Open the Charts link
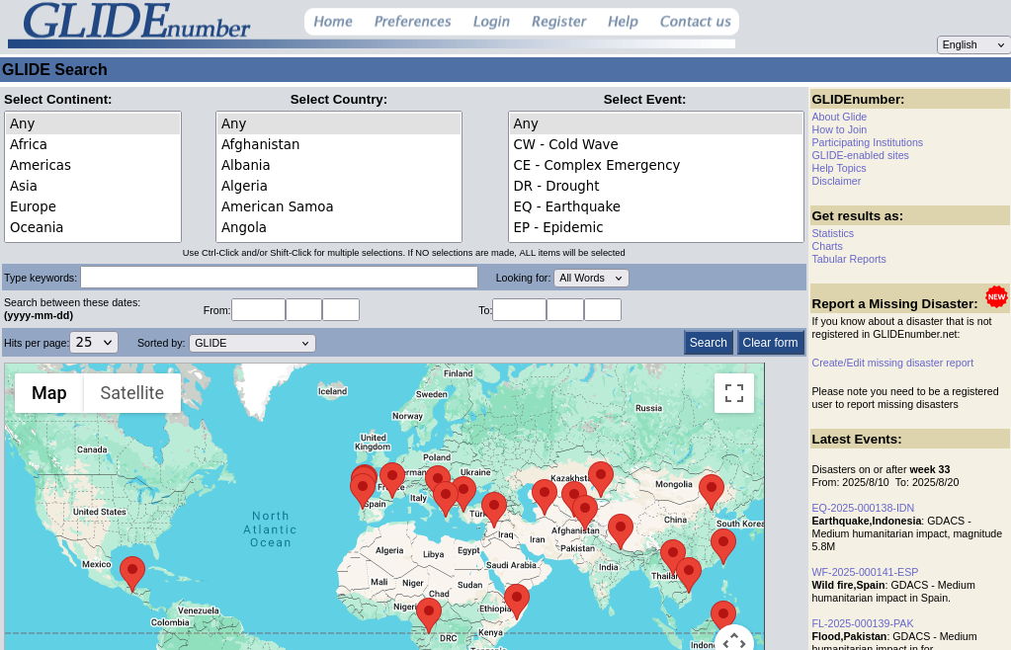1011x650 pixels. pos(827,246)
